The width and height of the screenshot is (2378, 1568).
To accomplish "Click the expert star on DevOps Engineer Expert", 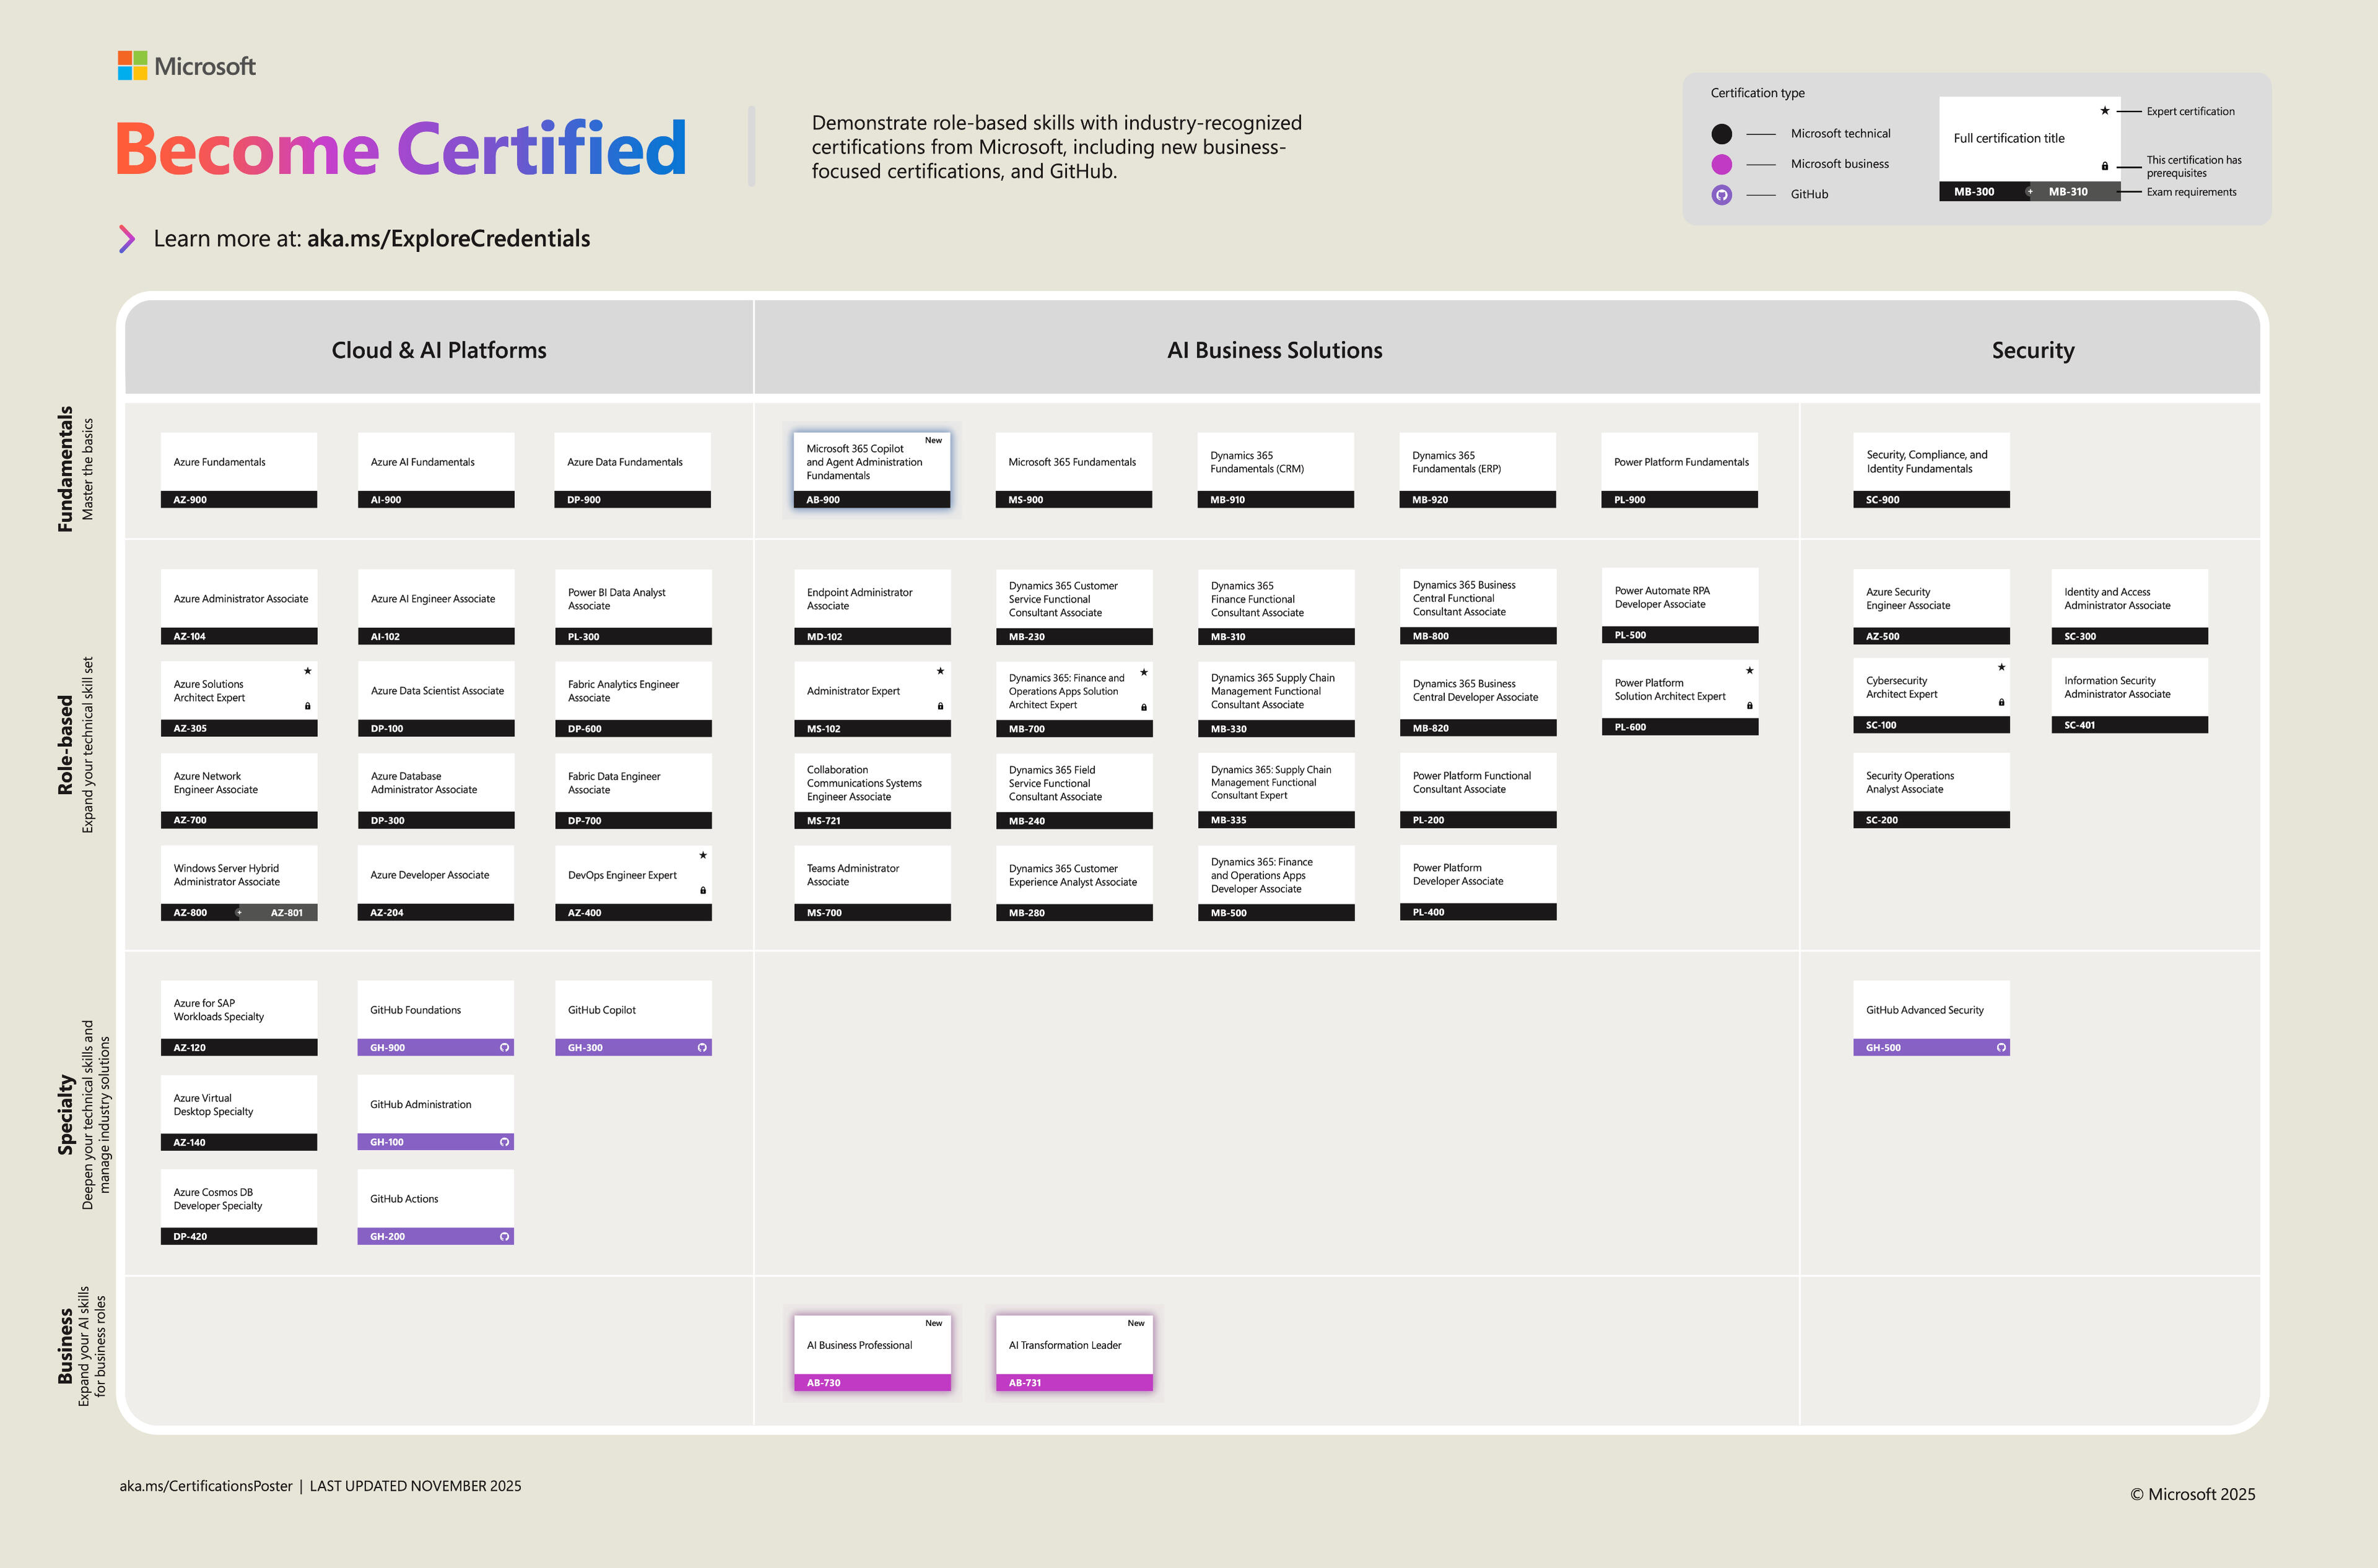I will pos(702,855).
